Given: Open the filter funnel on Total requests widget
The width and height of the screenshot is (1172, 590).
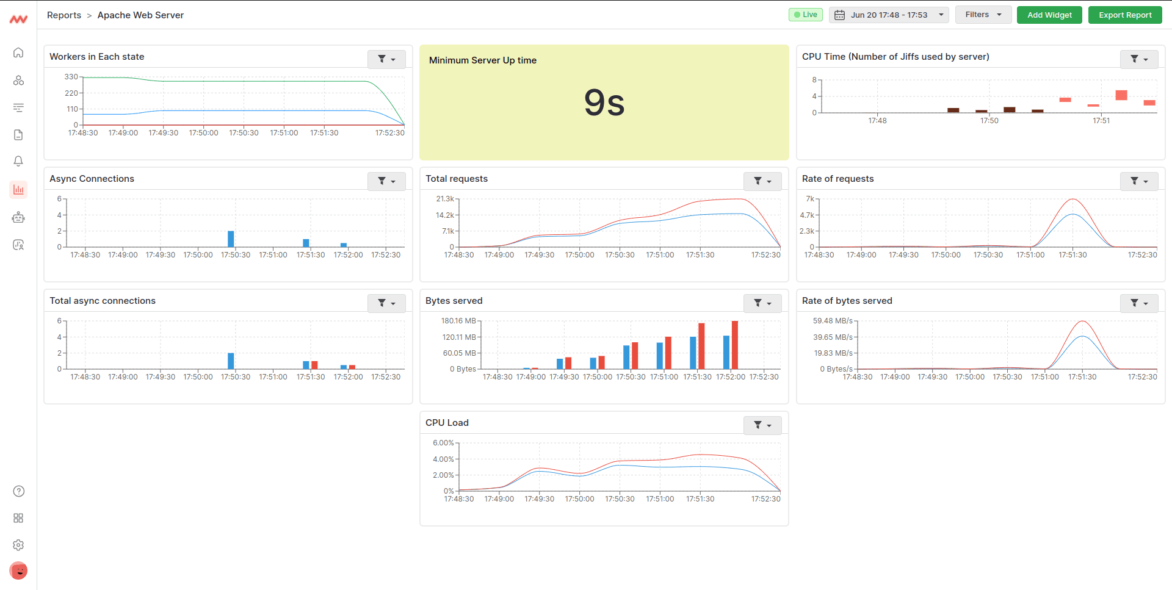Looking at the screenshot, I should 759,181.
